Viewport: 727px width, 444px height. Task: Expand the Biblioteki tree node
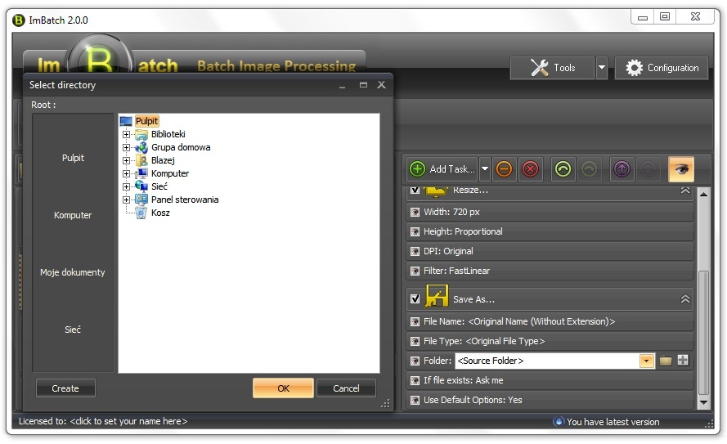pos(126,134)
